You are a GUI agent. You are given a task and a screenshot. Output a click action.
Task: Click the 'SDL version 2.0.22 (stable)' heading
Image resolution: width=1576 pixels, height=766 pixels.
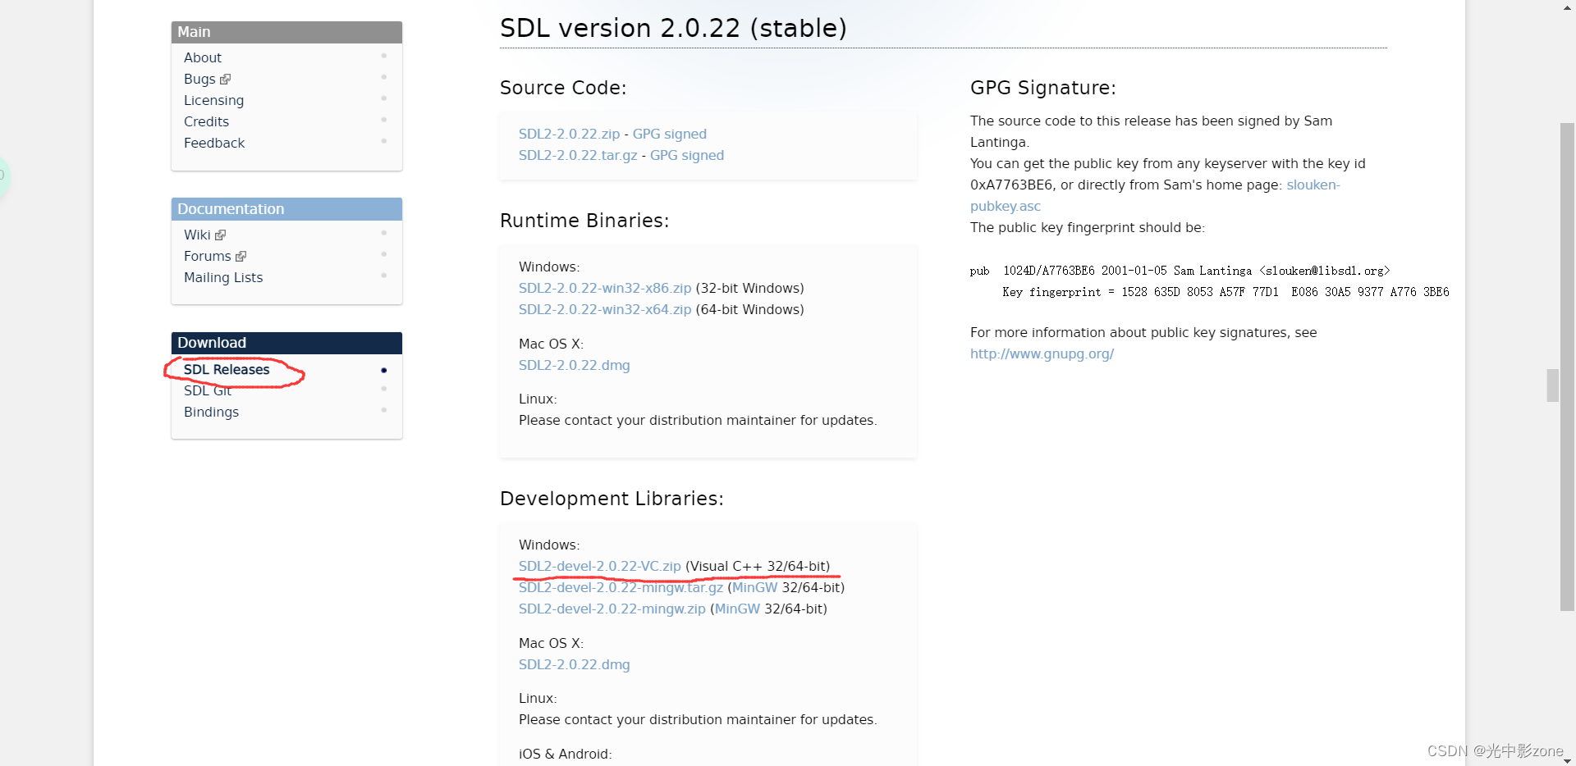(673, 28)
